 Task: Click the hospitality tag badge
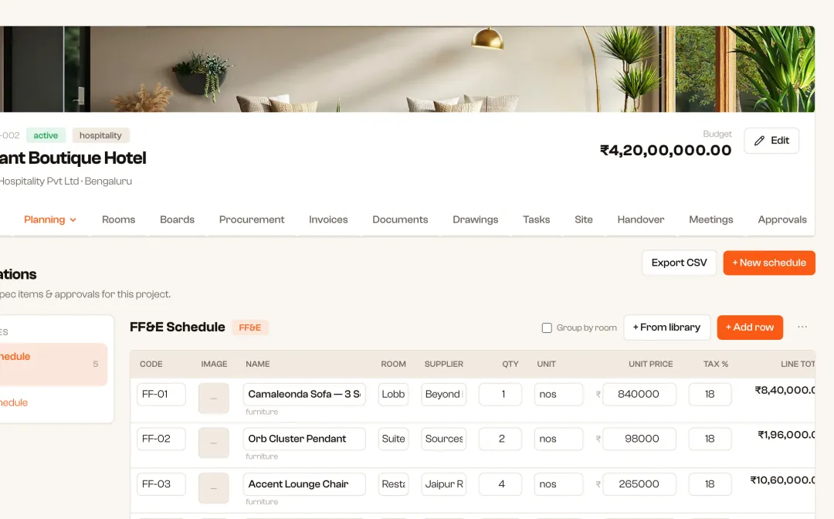(100, 136)
